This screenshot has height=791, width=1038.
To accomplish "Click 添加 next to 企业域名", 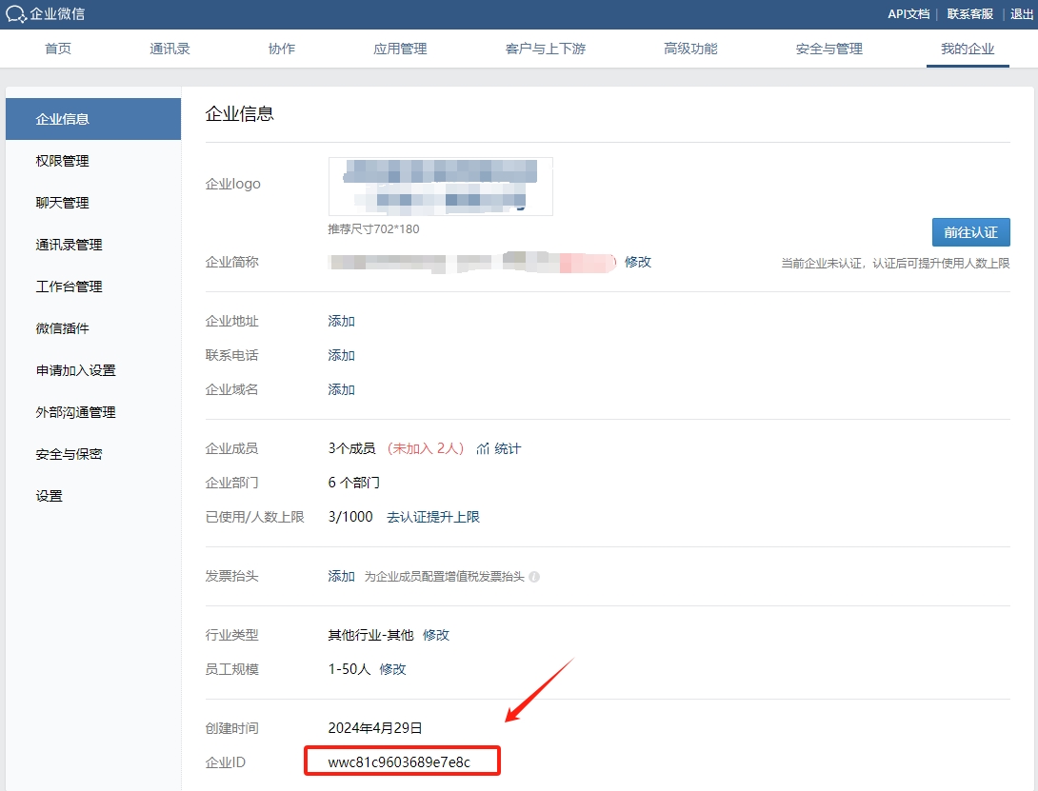I will [342, 389].
